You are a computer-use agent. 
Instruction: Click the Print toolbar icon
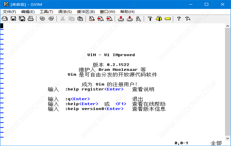tap(31, 19)
